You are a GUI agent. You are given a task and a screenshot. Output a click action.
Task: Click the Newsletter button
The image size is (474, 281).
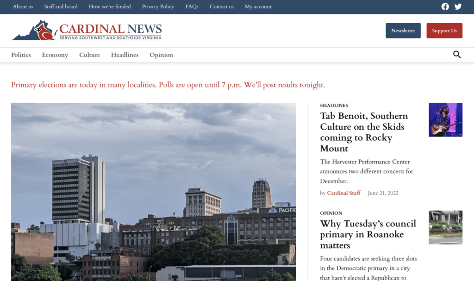(403, 30)
